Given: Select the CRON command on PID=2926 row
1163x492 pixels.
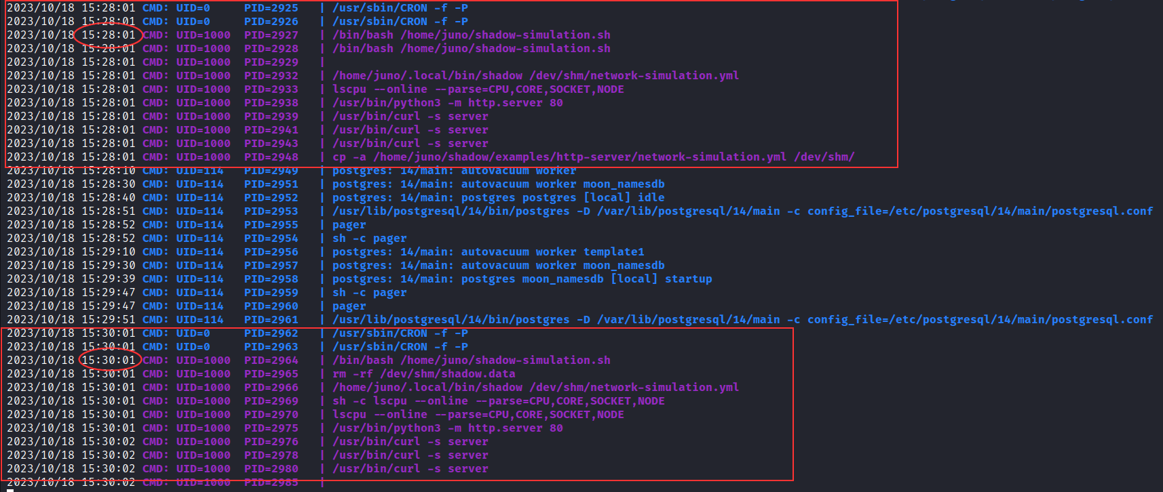Looking at the screenshot, I should (x=400, y=22).
